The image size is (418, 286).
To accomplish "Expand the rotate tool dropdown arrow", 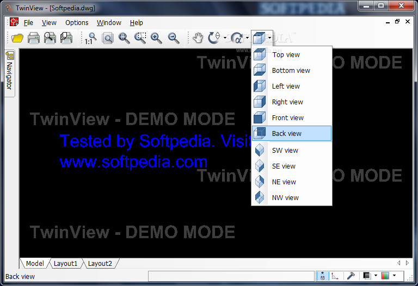I will pyautogui.click(x=225, y=38).
